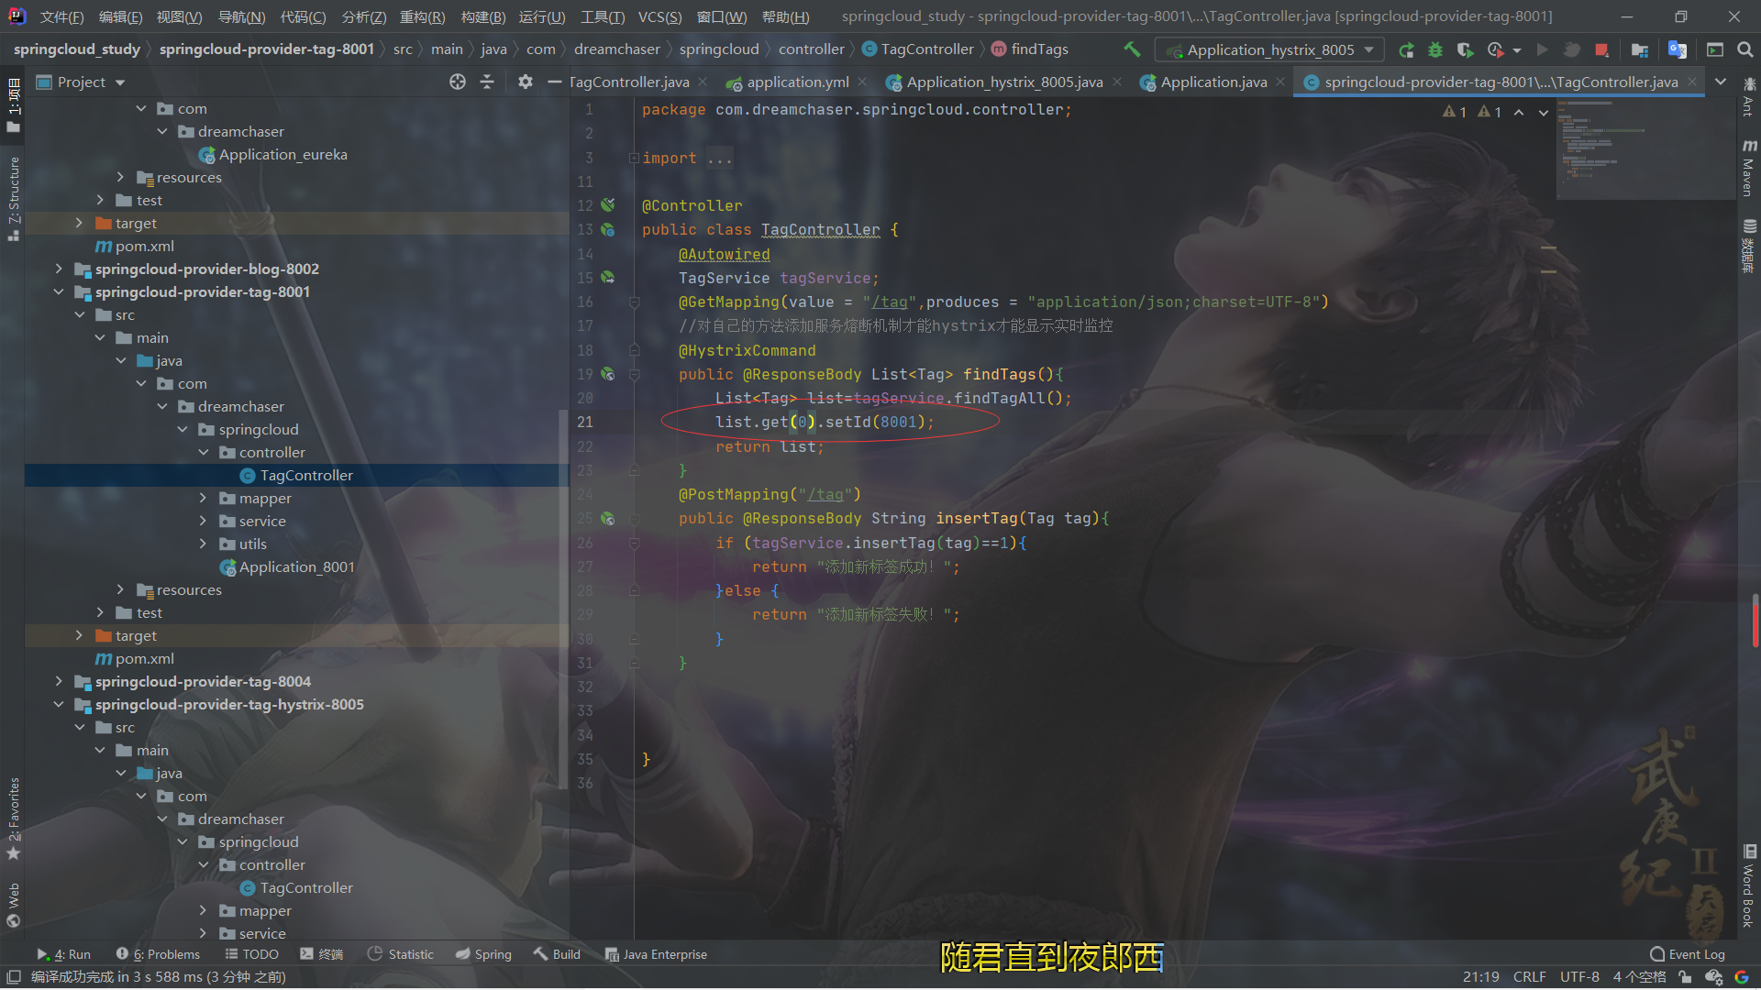Screen dimensions: 1761x990
Task: Switch to application.yml editor tab
Action: click(x=797, y=82)
